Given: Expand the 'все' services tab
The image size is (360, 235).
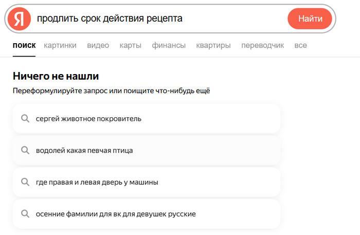Looking at the screenshot, I should click(x=300, y=45).
